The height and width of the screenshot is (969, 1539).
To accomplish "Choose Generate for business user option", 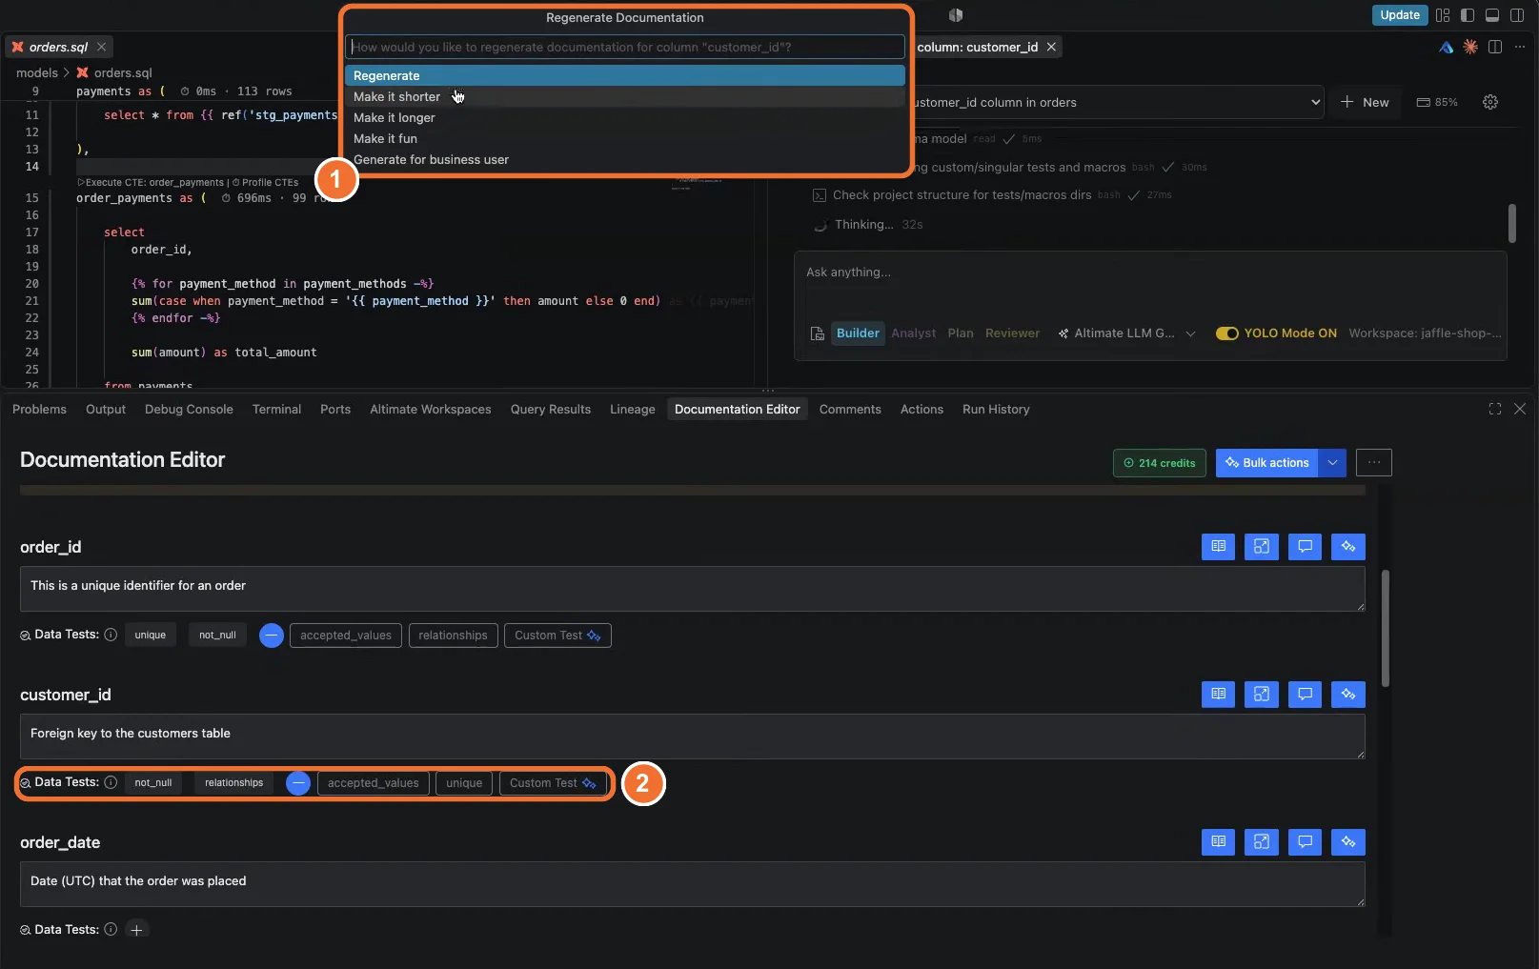I will click(624, 159).
